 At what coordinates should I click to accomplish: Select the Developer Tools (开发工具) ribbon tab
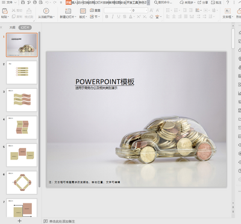click(x=133, y=2)
